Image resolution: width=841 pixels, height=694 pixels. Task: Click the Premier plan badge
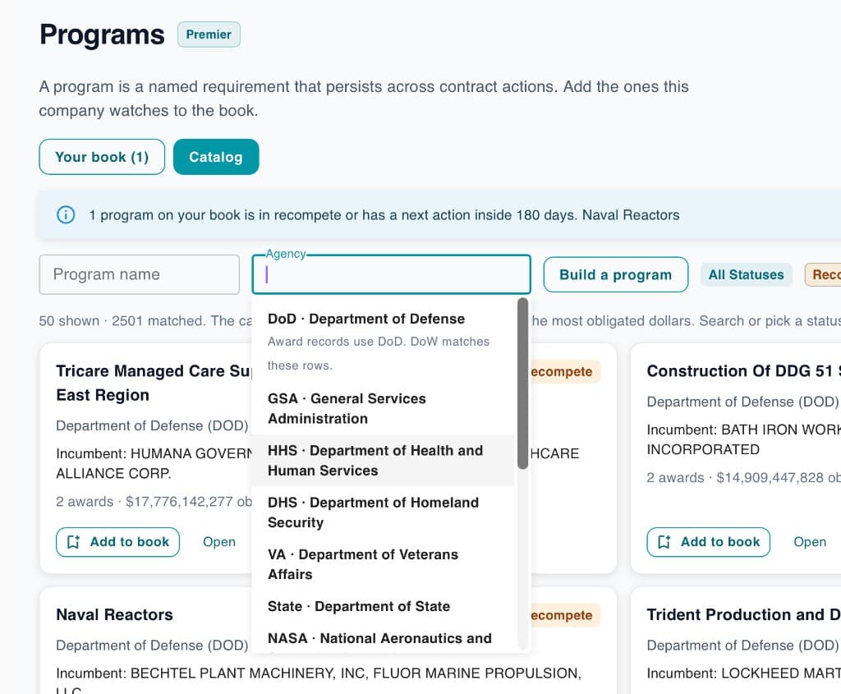[209, 34]
